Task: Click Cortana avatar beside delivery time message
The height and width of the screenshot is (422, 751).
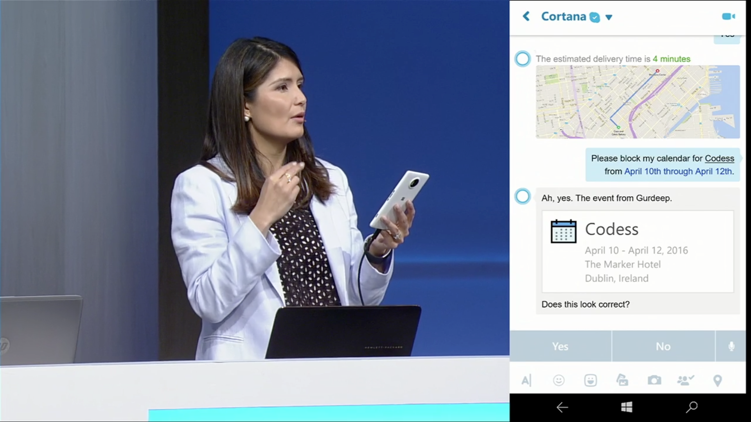Action: pos(523,59)
